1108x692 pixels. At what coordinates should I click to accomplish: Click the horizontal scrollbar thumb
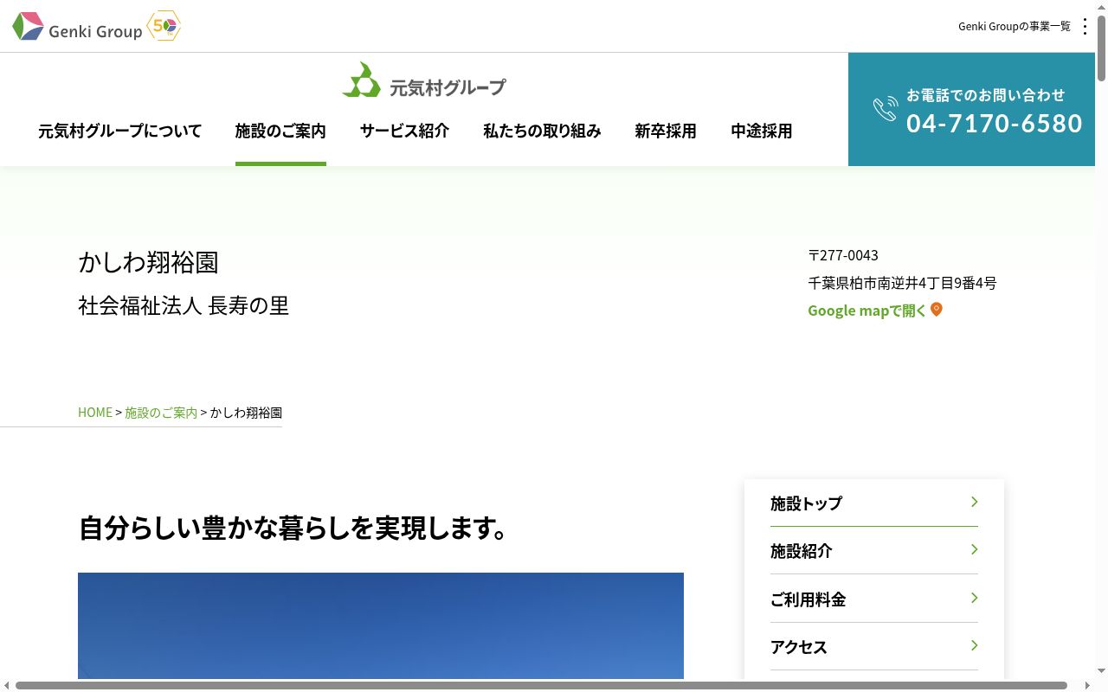point(541,685)
